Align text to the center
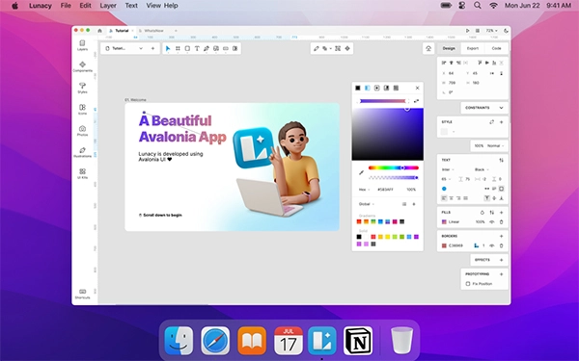The image size is (579, 361). coord(452,198)
